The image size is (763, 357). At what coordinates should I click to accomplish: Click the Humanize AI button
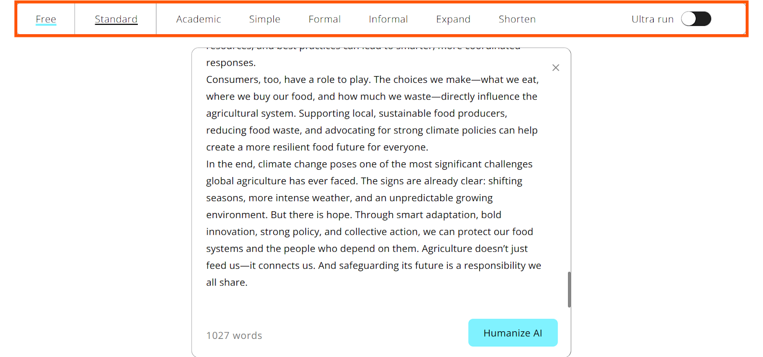(513, 333)
